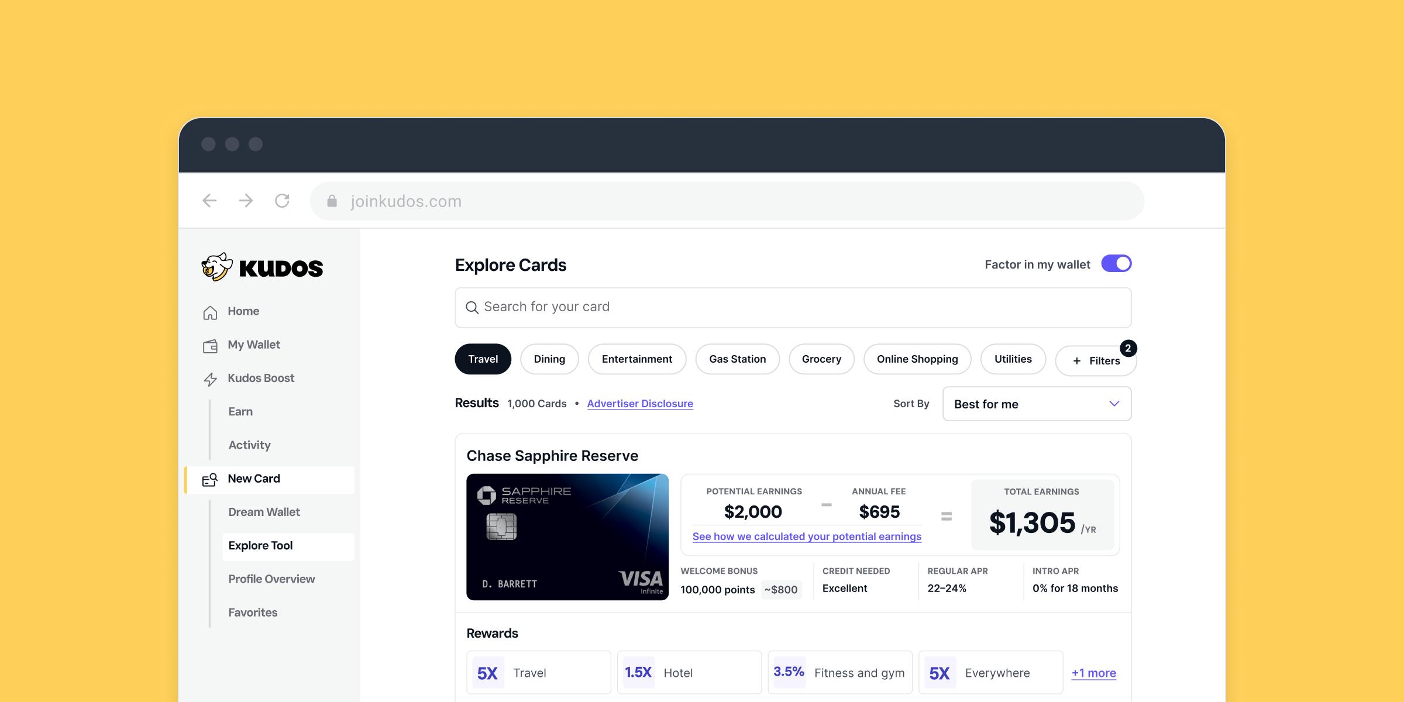Click the 5X Travel reward tile
This screenshot has width=1404, height=702.
click(539, 673)
